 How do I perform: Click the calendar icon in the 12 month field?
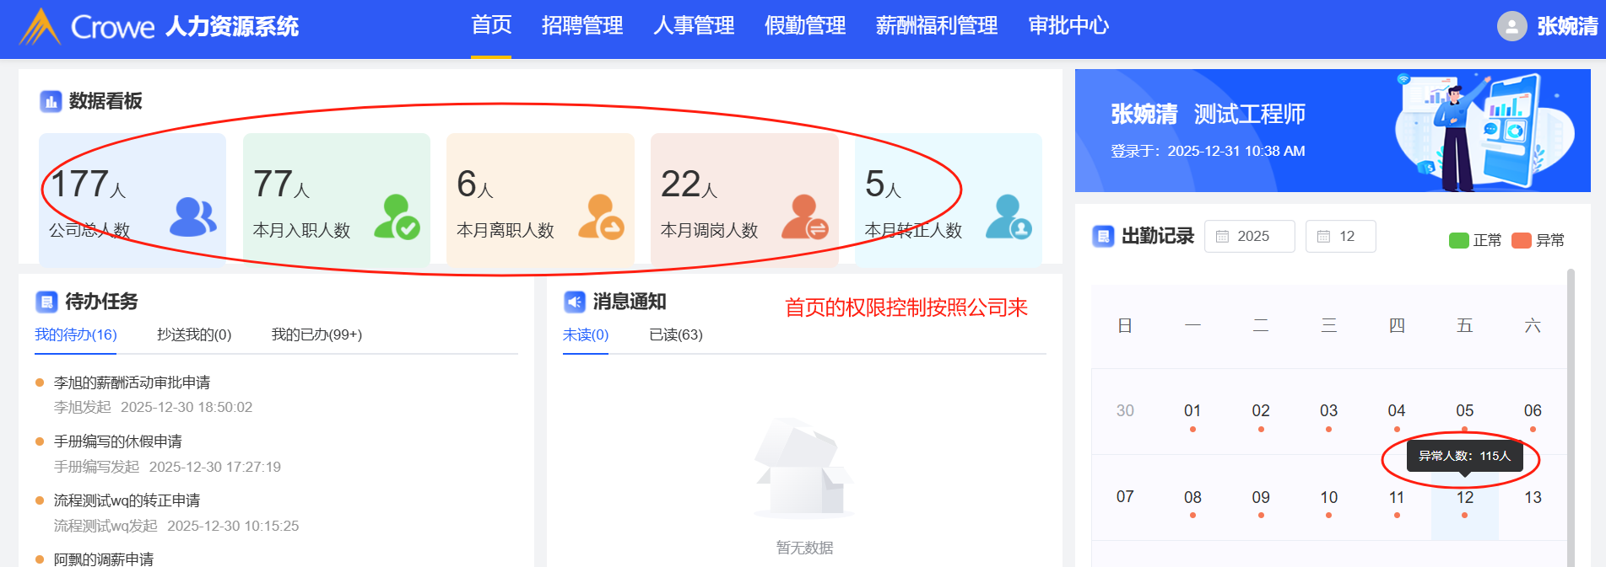click(x=1323, y=237)
